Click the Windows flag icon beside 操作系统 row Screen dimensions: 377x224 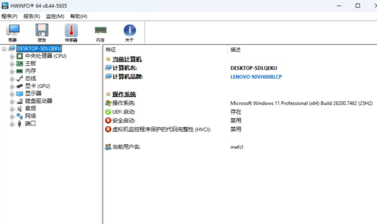pyautogui.click(x=108, y=103)
